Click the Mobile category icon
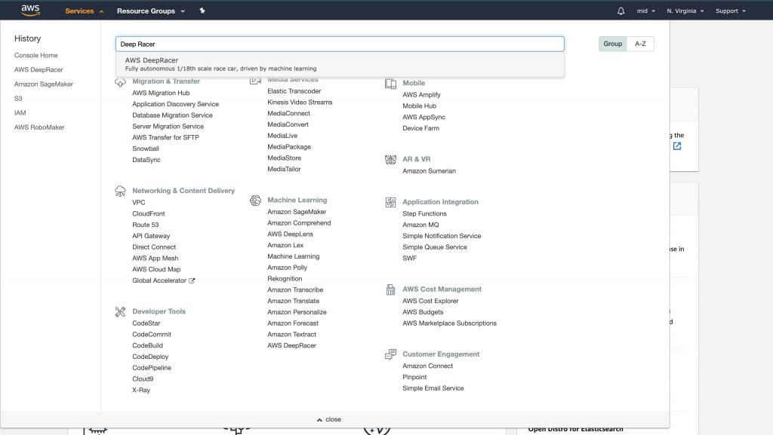 [390, 84]
